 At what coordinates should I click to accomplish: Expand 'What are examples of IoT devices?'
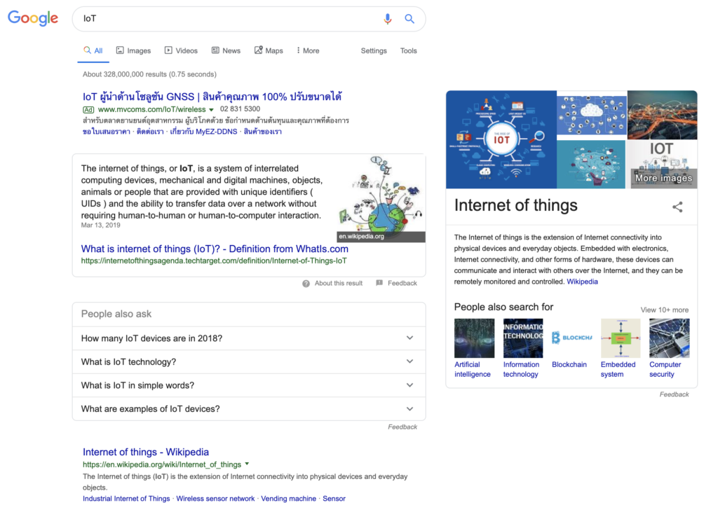pyautogui.click(x=249, y=409)
